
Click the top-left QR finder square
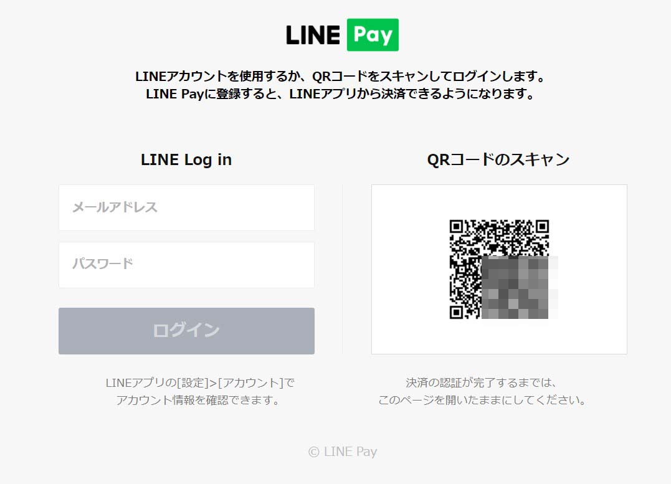pyautogui.click(x=456, y=226)
